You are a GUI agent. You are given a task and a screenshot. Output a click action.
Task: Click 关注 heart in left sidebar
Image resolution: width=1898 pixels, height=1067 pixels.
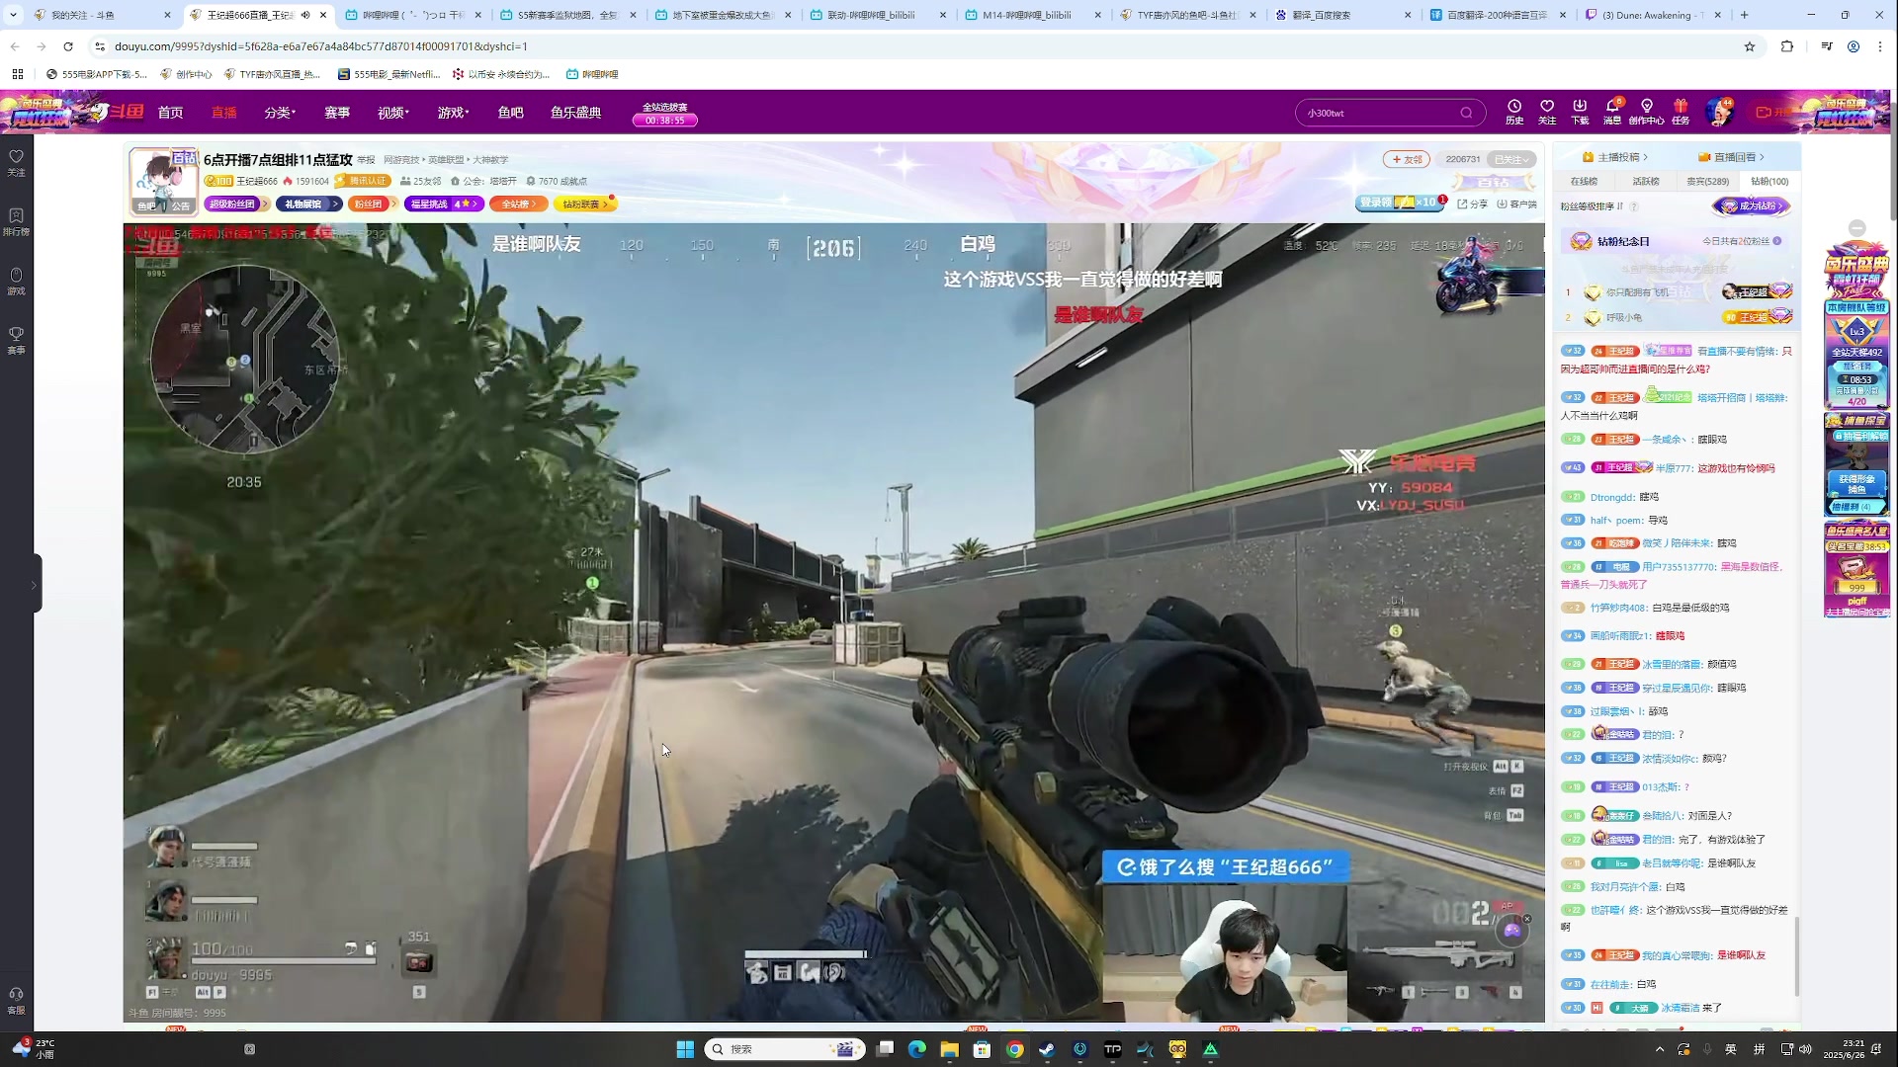16,163
